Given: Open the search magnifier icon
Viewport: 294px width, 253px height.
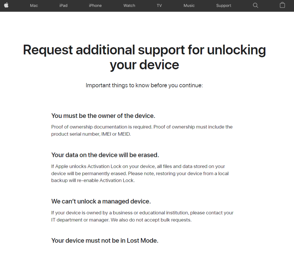Looking at the screenshot, I should [255, 5].
